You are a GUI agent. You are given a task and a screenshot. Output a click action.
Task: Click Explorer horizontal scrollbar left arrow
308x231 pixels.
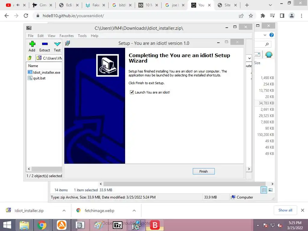[x=101, y=184]
